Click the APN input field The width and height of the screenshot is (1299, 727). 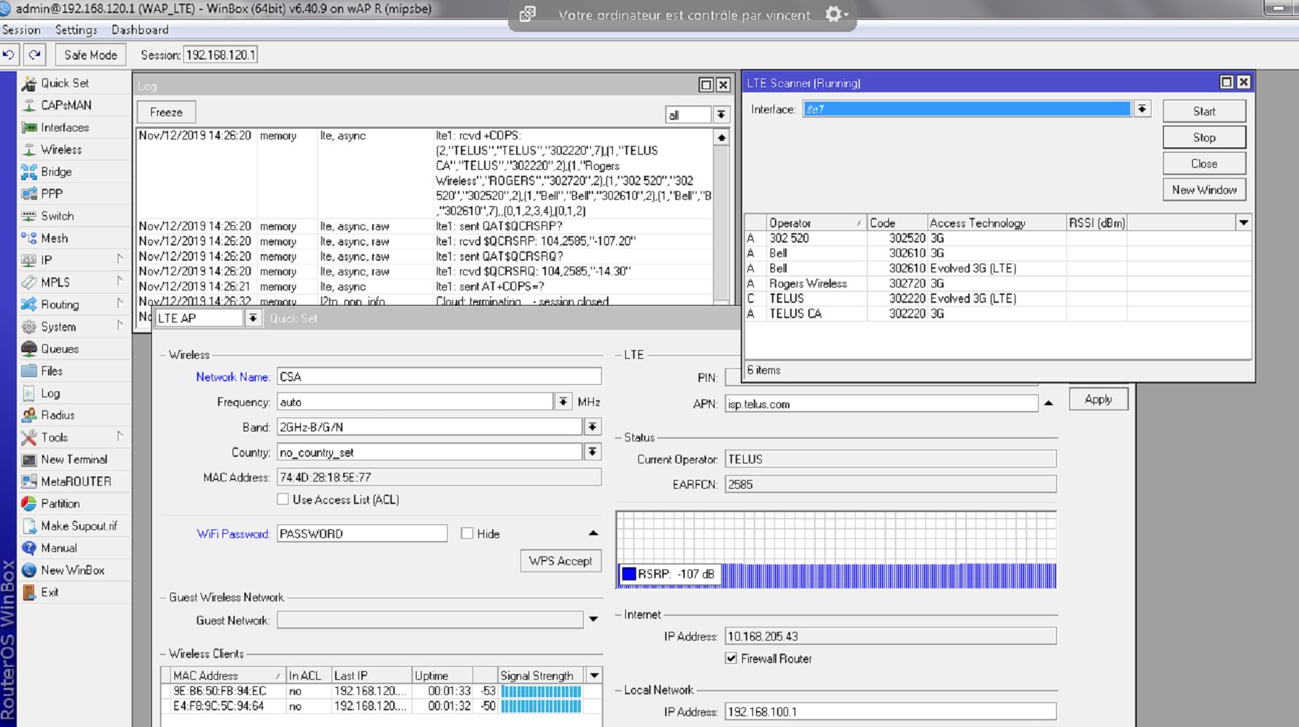click(880, 405)
